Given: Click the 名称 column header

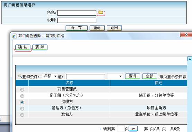Looking at the screenshot, I should (x=69, y=83).
